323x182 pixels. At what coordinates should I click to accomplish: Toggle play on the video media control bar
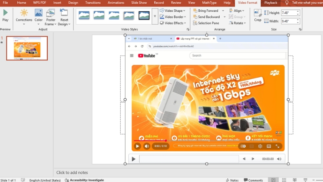tap(134, 159)
